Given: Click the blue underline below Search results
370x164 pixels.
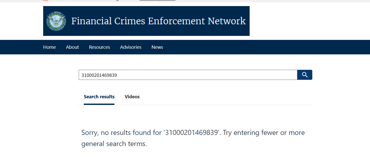Looking at the screenshot, I should pyautogui.click(x=99, y=104).
